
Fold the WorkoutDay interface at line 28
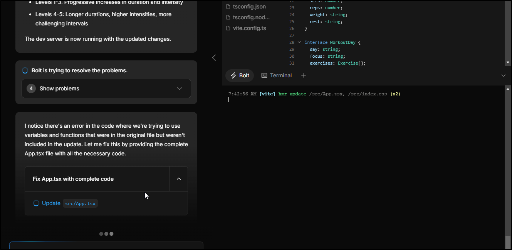tap(299, 42)
